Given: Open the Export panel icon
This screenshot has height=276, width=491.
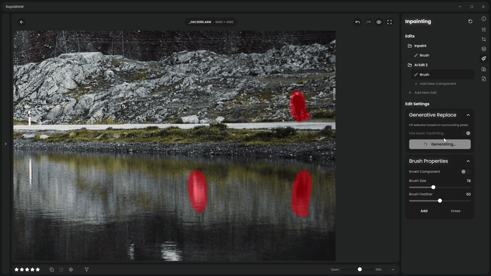Looking at the screenshot, I should click(x=484, y=79).
